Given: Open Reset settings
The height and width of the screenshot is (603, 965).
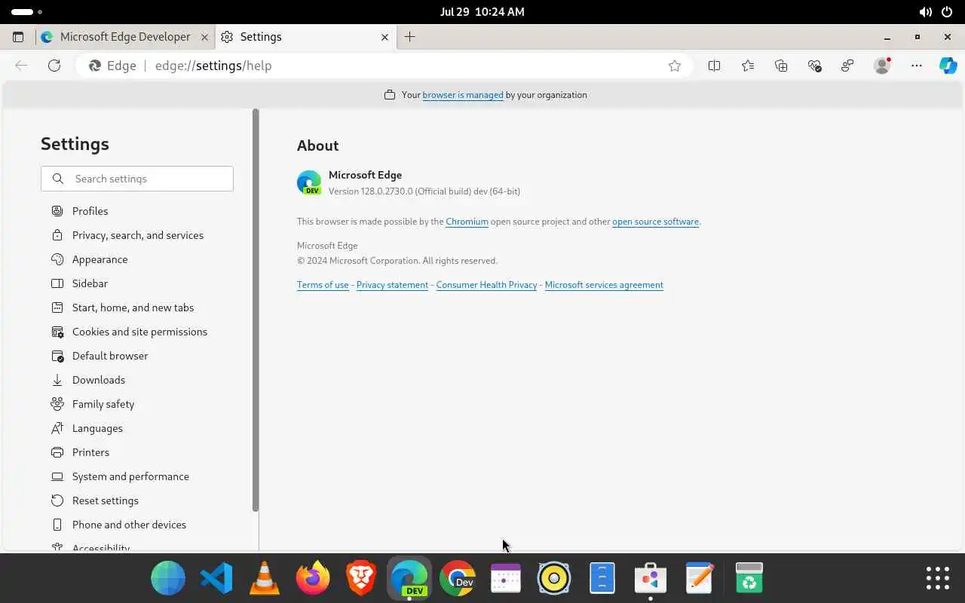Looking at the screenshot, I should pos(106,500).
